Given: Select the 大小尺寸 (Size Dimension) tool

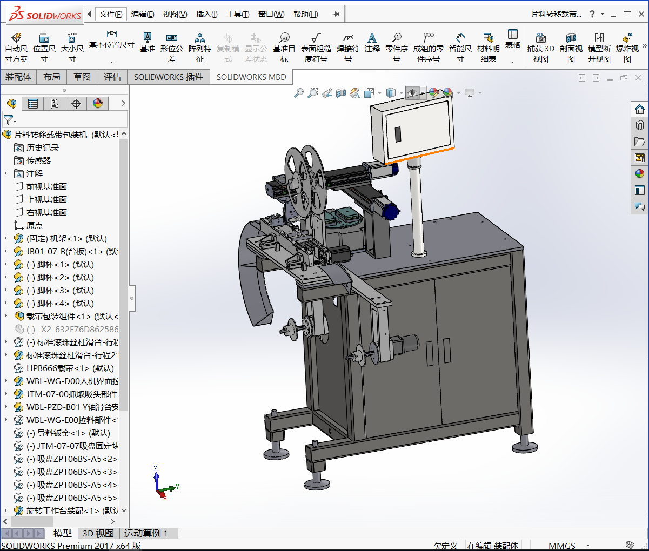Looking at the screenshot, I should click(72, 47).
